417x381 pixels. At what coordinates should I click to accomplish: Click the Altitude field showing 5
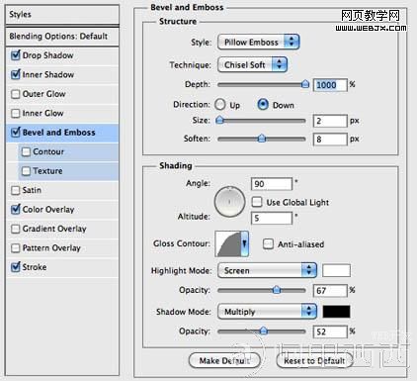272,218
